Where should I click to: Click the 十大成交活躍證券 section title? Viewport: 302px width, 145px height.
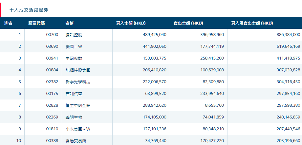tap(29, 10)
